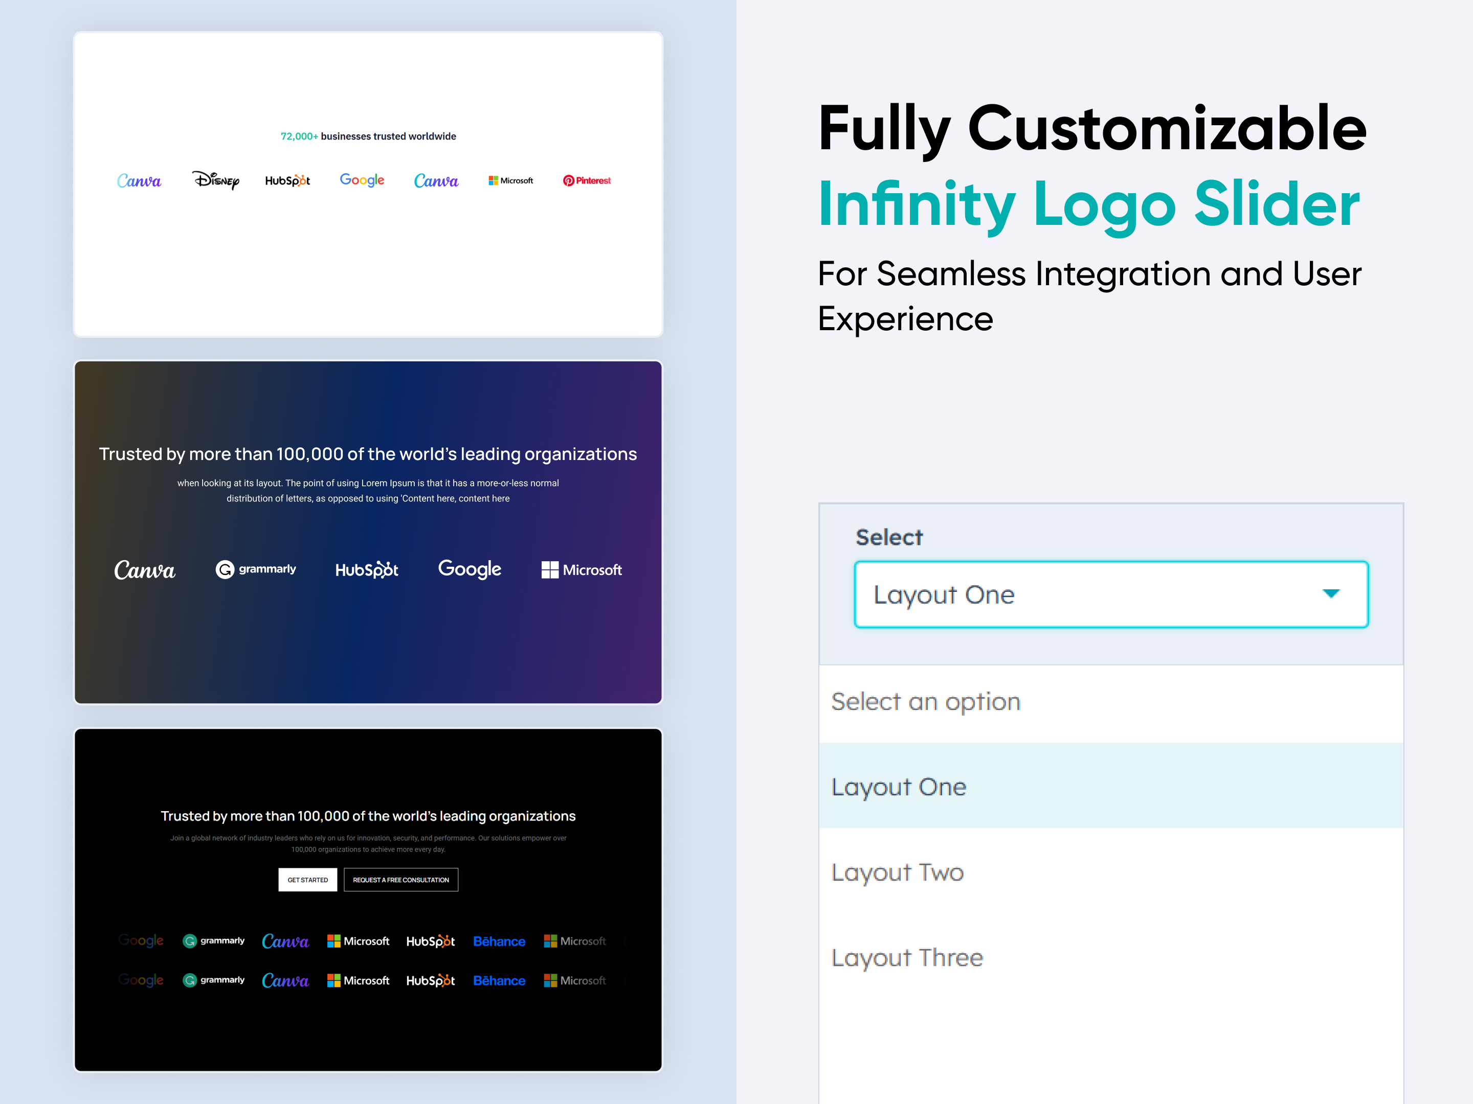
Task: Click the Pinterest logo in the white card
Action: click(587, 180)
